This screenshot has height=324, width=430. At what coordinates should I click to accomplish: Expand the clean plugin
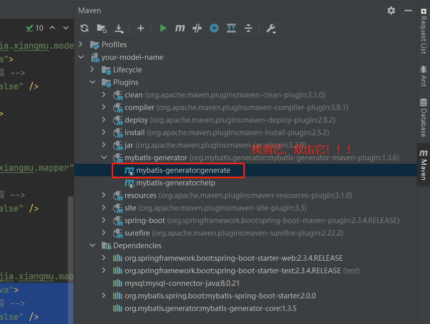click(104, 94)
